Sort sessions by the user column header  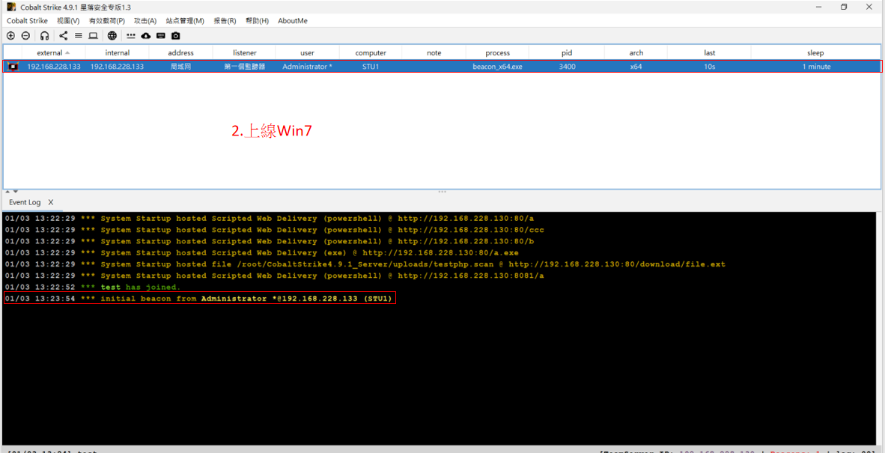click(308, 53)
